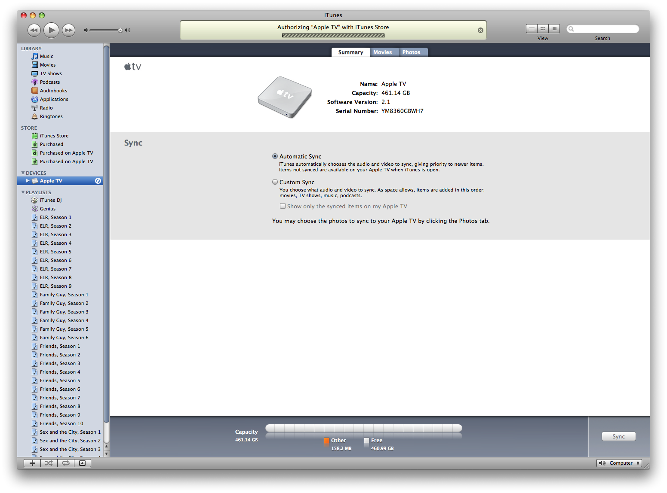Viewport: 667px width, 493px height.
Task: Switch to the Photos tab
Action: pos(412,52)
